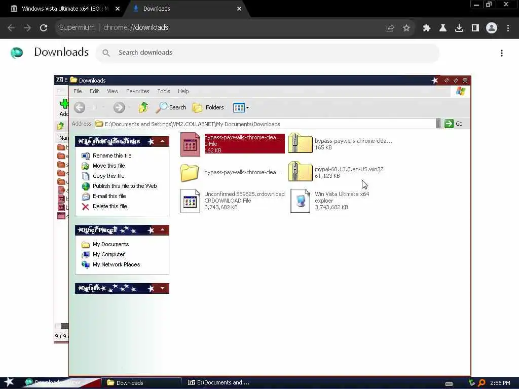
Task: Switch to 7-Zip E:\Documents taskbar button
Action: (x=218, y=383)
